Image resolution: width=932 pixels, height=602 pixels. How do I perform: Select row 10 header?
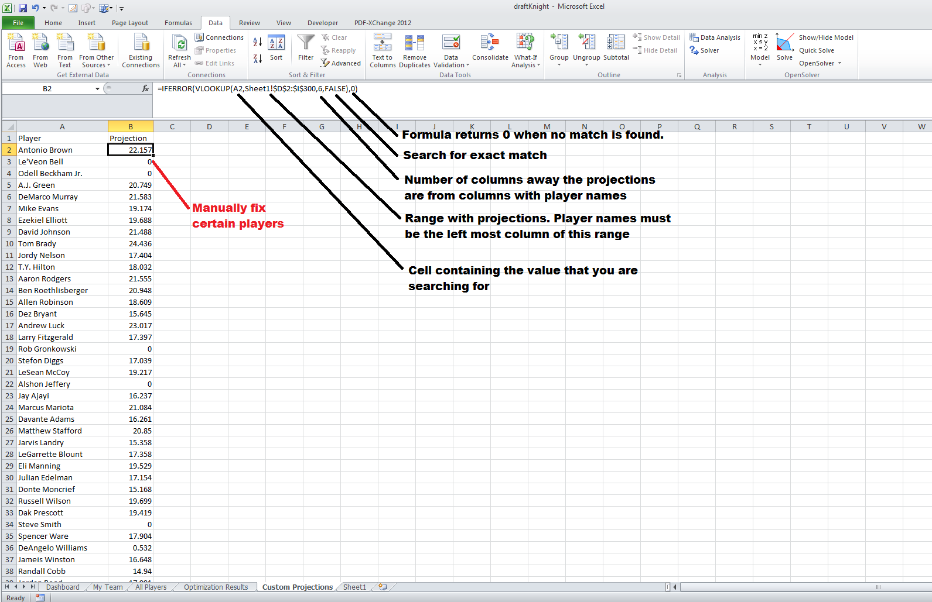click(x=9, y=243)
